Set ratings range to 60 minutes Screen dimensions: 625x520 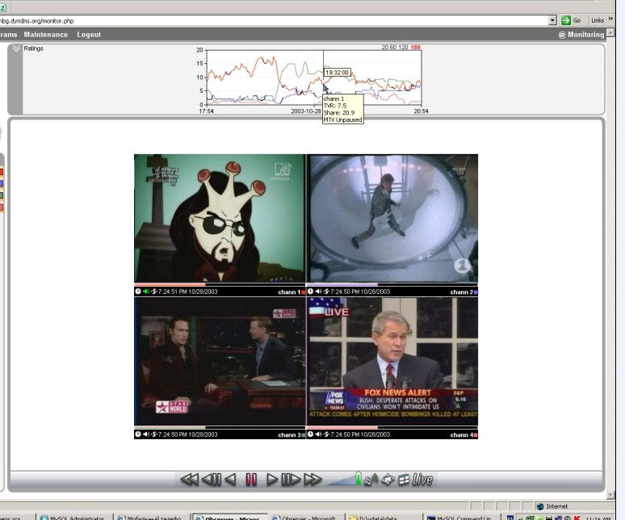(392, 48)
